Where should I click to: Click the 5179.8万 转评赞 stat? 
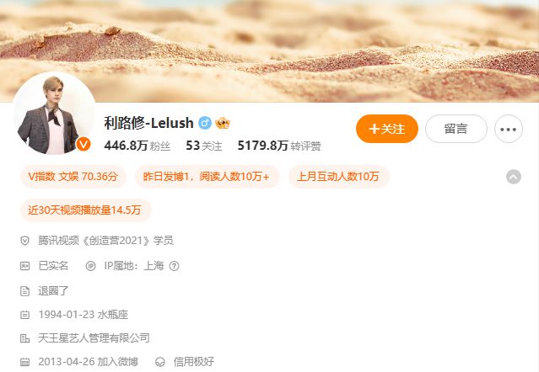pos(279,146)
